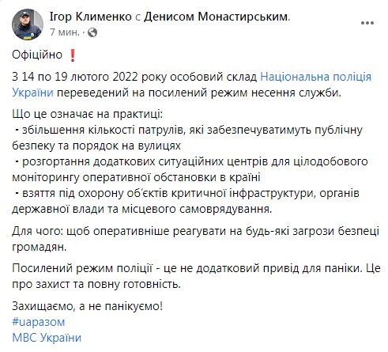
Task: Open tagged profile Денисом Монастирським
Action: (x=217, y=17)
